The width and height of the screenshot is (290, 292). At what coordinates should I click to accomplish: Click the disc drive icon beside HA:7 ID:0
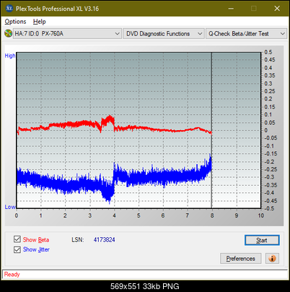pyautogui.click(x=9, y=33)
